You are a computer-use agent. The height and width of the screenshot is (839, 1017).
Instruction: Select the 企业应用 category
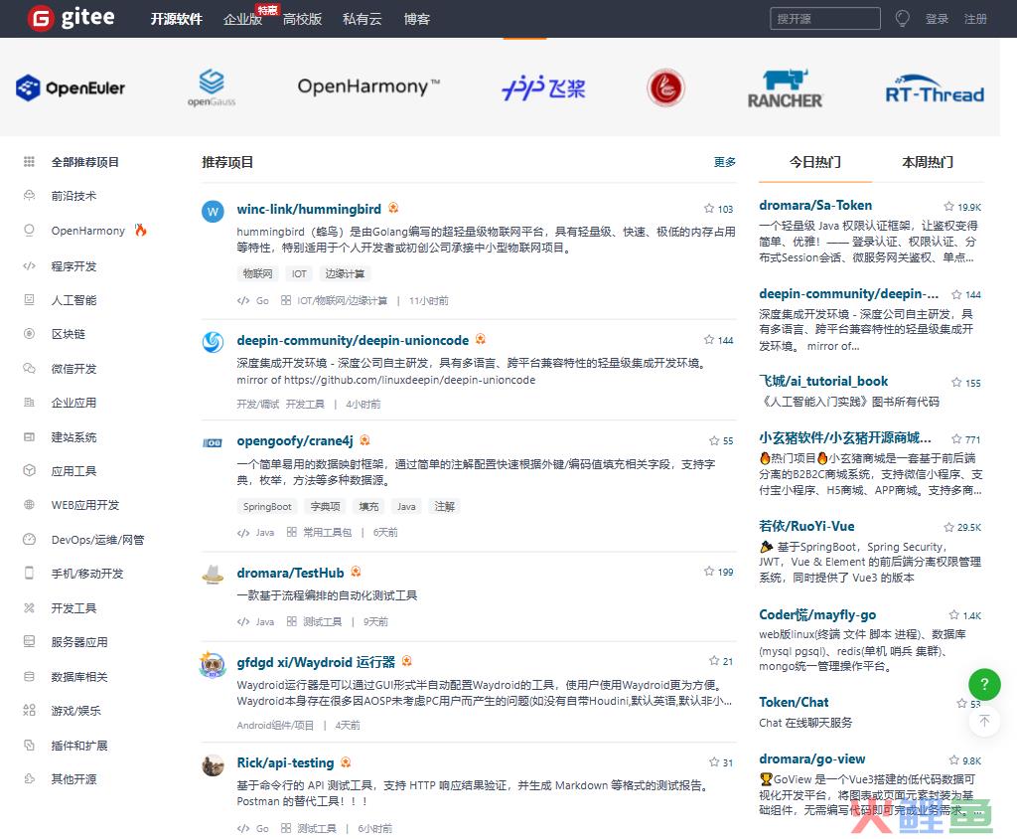click(73, 403)
